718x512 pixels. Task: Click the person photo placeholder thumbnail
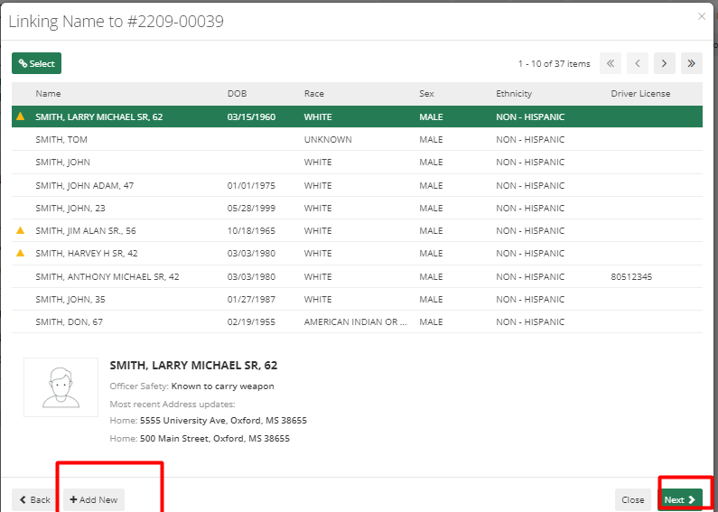point(61,387)
